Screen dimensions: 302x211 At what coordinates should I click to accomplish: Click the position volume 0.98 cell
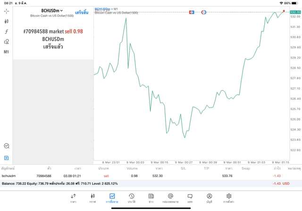(134, 176)
